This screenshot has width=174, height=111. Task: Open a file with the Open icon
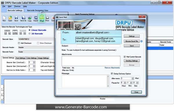coord(10,18)
